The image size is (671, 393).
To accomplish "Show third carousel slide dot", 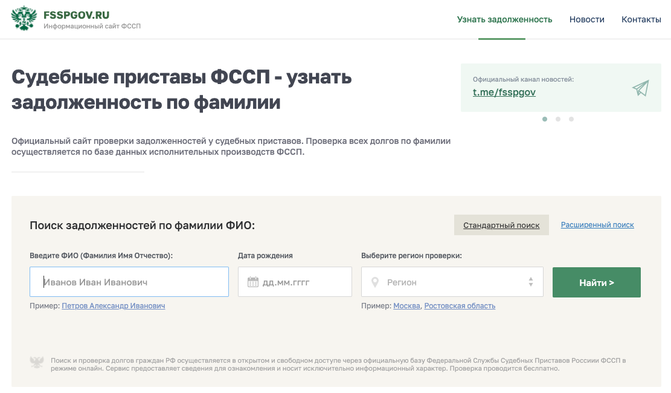I will pos(571,119).
